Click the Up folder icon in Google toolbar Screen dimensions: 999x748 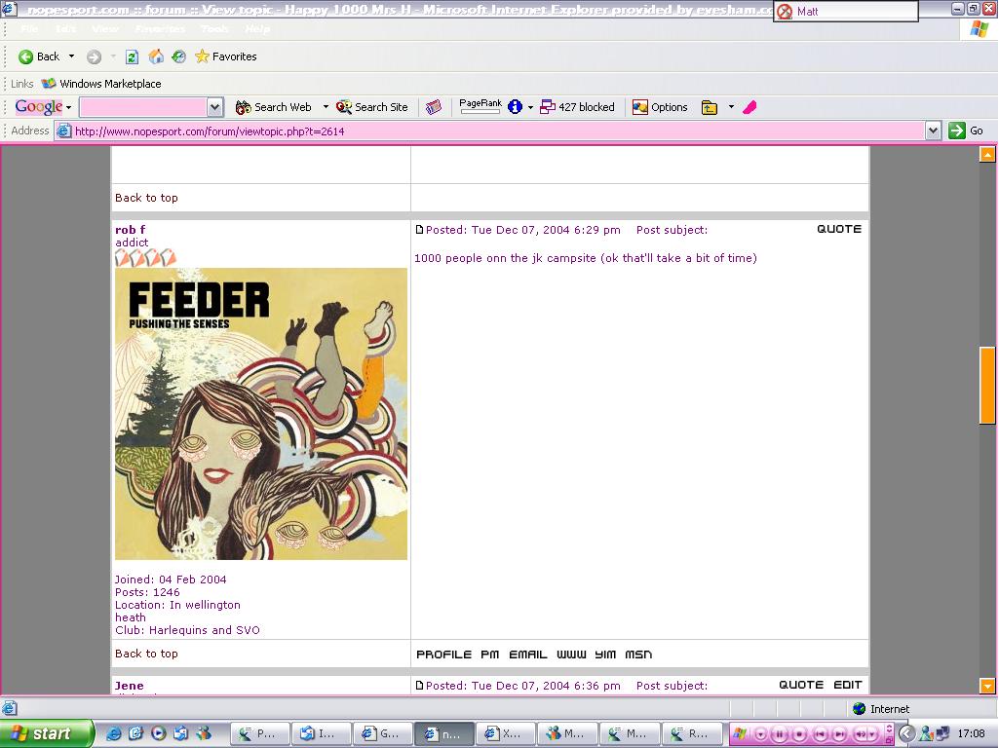[x=710, y=107]
